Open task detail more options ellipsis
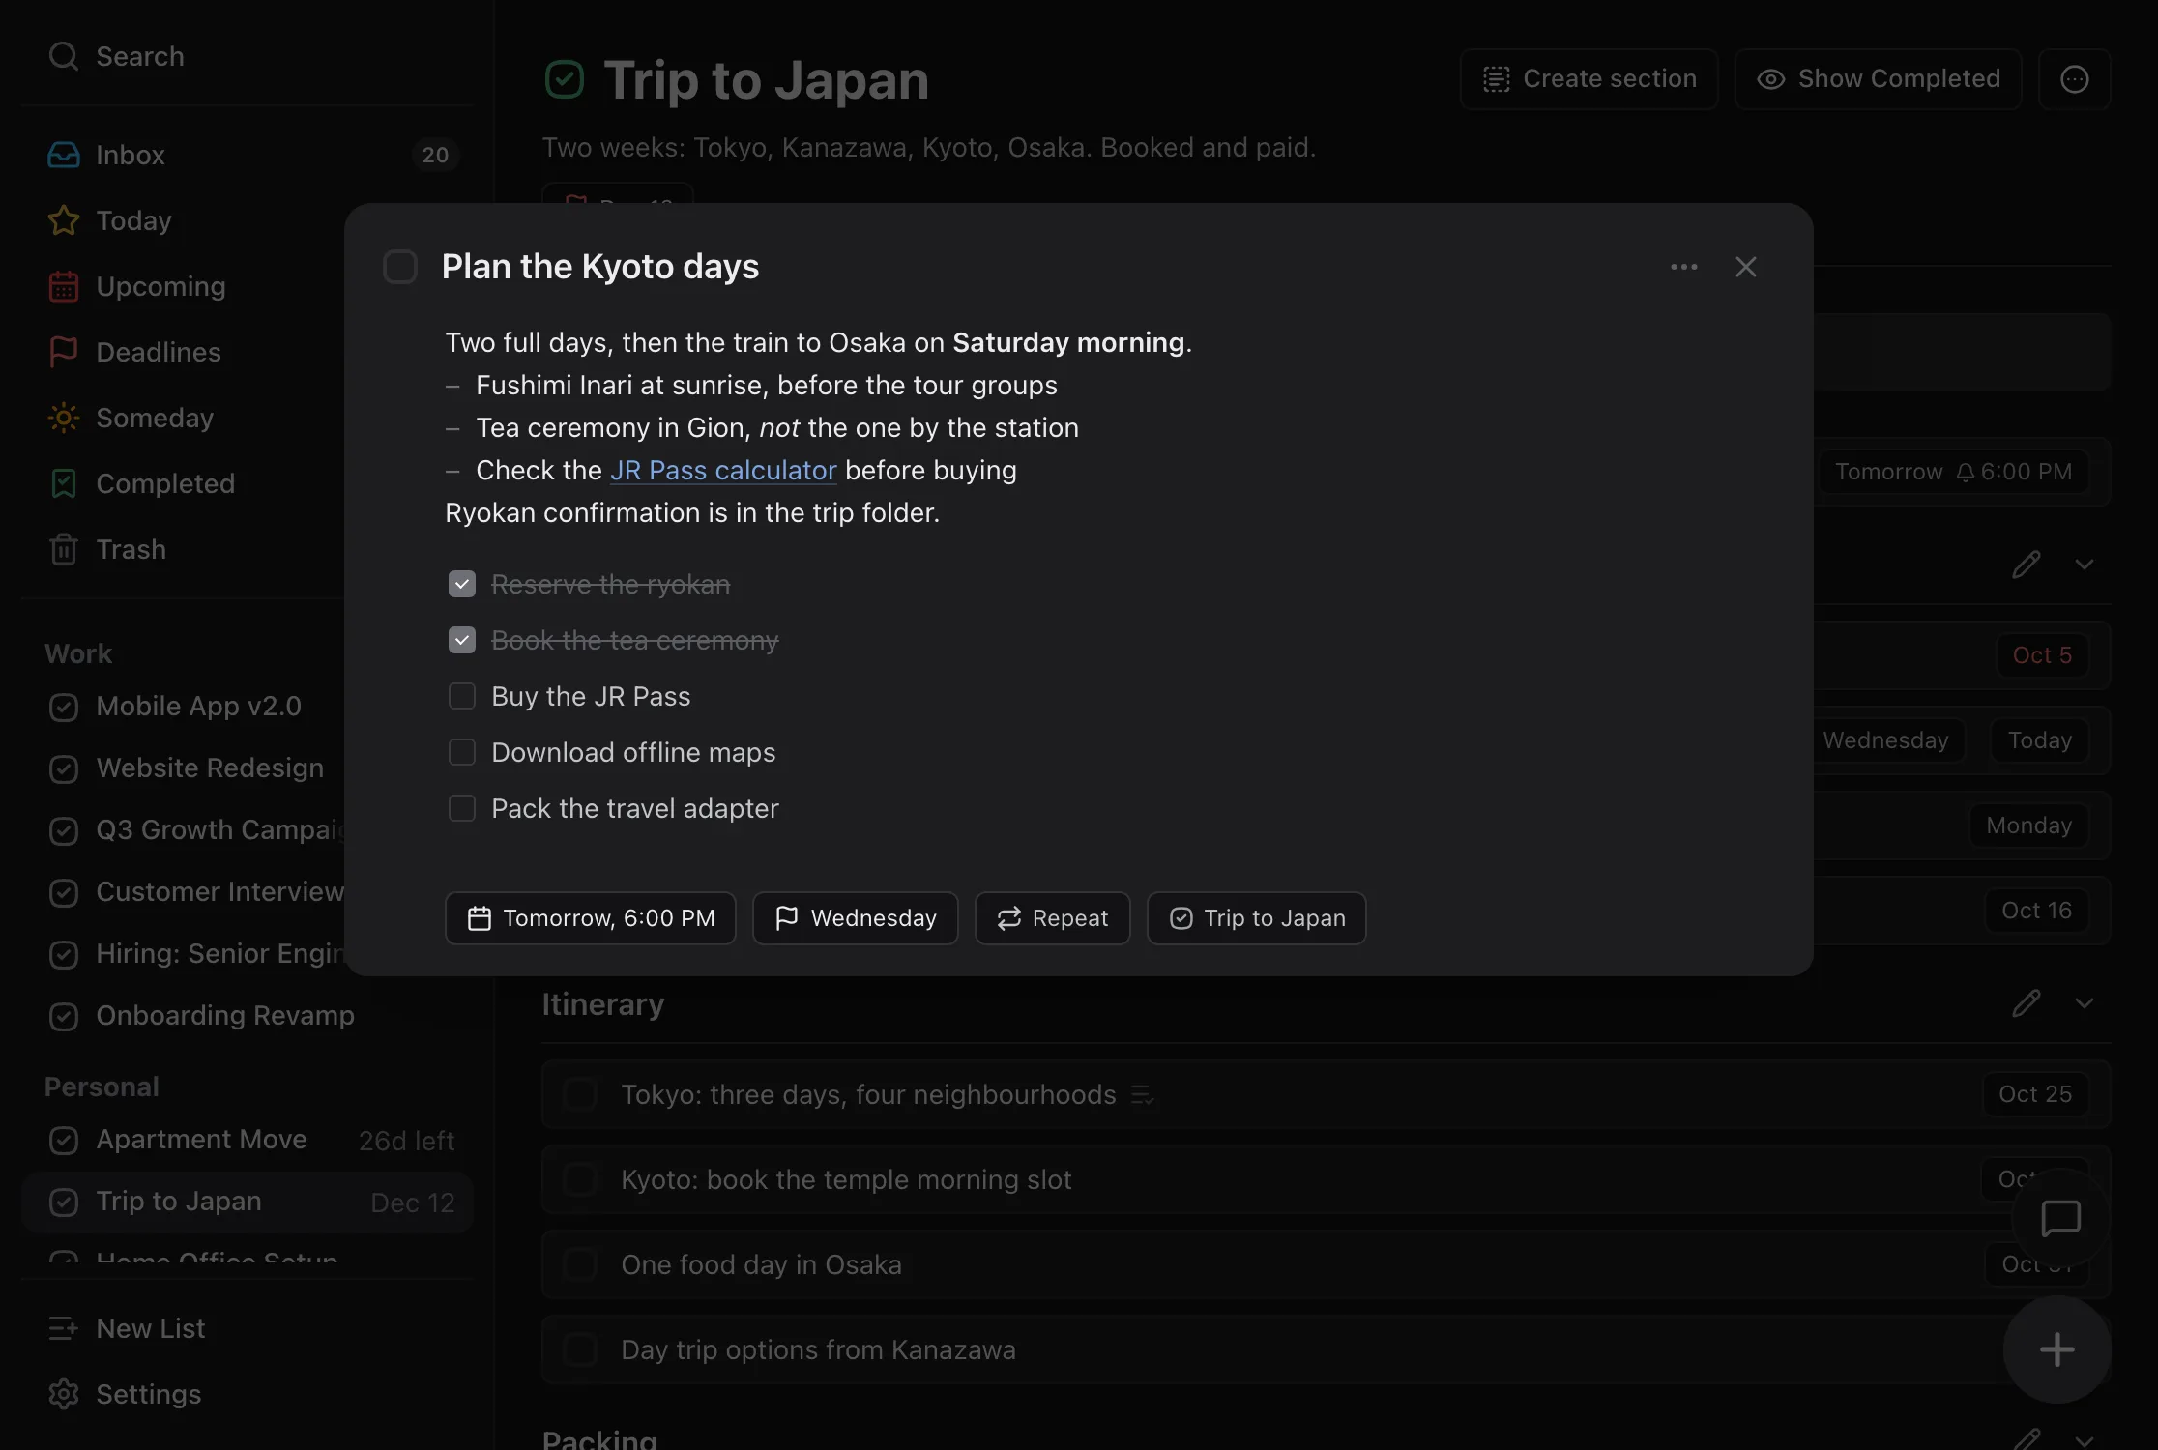 coord(1684,267)
